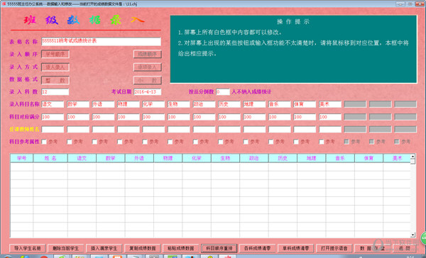Click 插入漏录学生 button

coord(104,248)
